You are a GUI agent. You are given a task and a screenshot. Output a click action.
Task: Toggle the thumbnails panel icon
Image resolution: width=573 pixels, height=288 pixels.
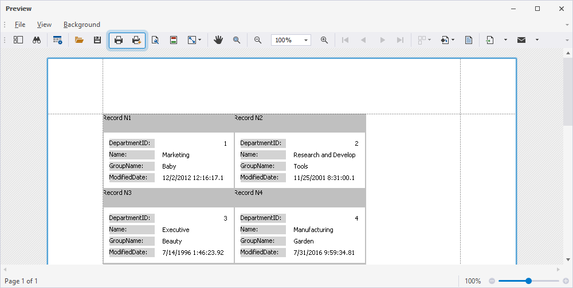point(18,40)
